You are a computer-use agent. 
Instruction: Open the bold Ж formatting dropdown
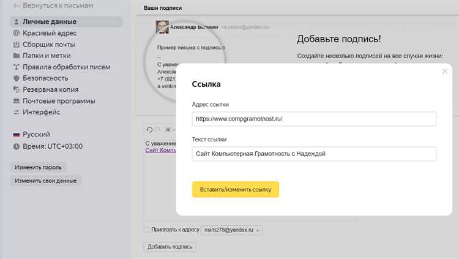coord(170,130)
